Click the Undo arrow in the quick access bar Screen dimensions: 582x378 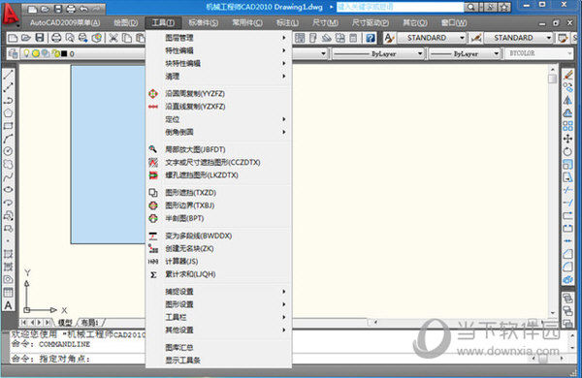click(x=84, y=10)
